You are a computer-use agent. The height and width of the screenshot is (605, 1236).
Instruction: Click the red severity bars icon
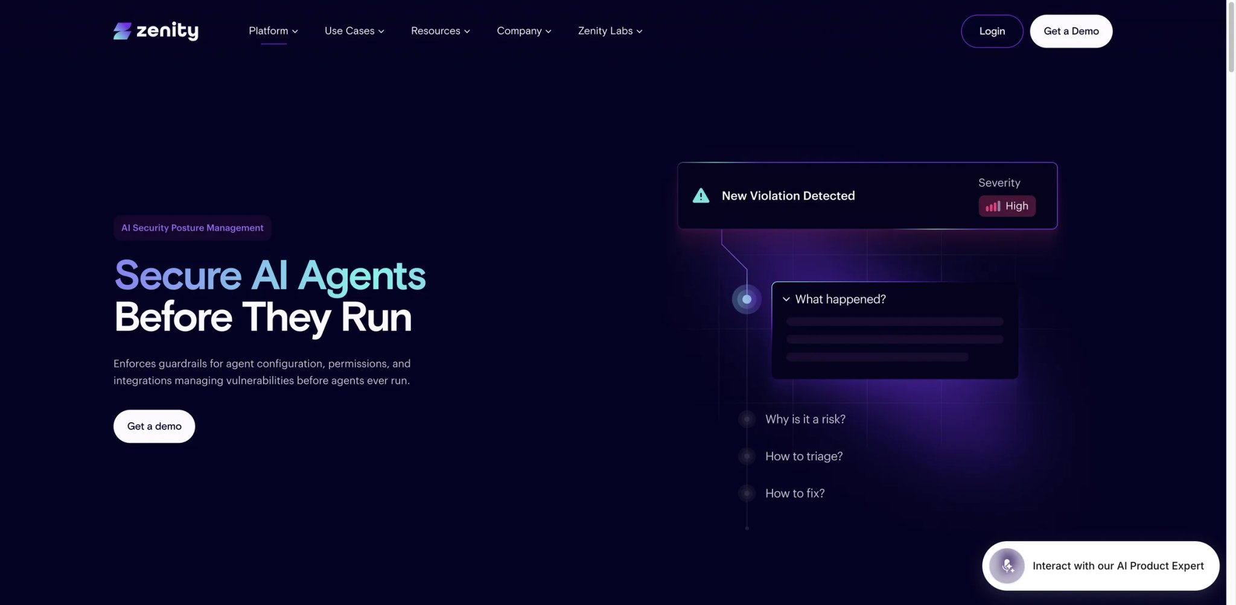click(x=993, y=206)
